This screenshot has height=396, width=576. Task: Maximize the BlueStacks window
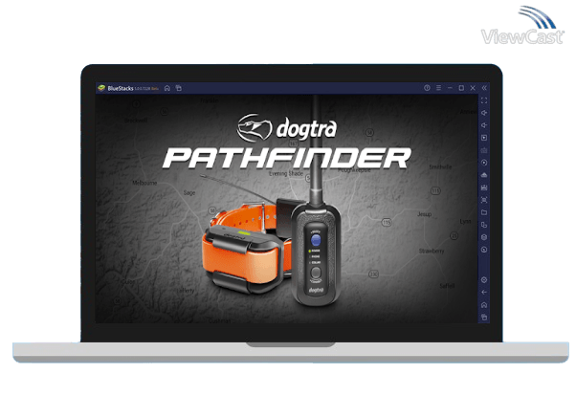pyautogui.click(x=461, y=88)
